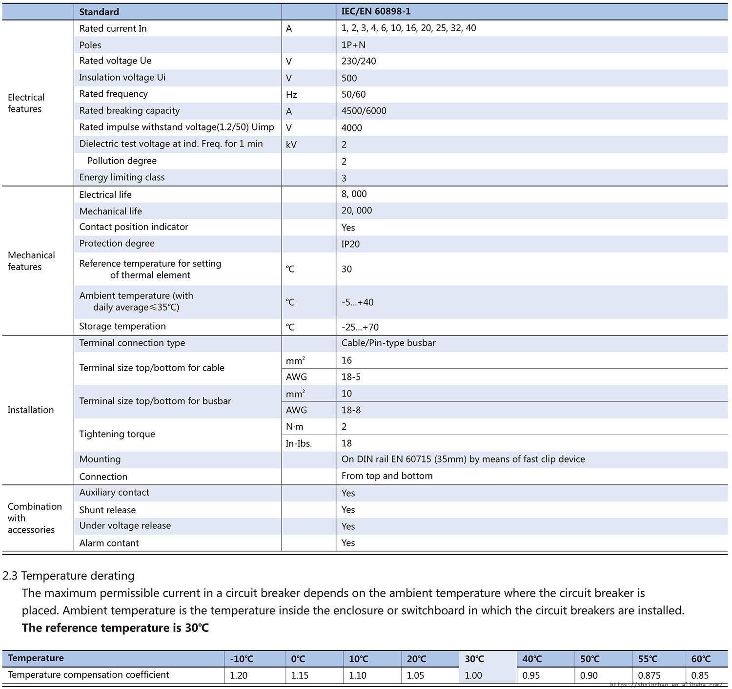Select the Tightening torque row label

point(117,434)
